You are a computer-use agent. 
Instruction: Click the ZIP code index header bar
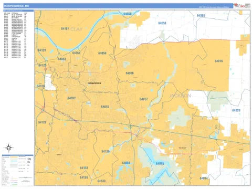coord(18,10)
